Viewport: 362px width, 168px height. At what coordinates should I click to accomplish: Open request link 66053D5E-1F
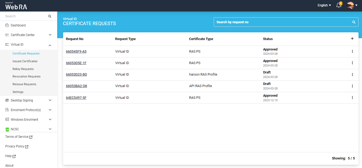(76, 63)
